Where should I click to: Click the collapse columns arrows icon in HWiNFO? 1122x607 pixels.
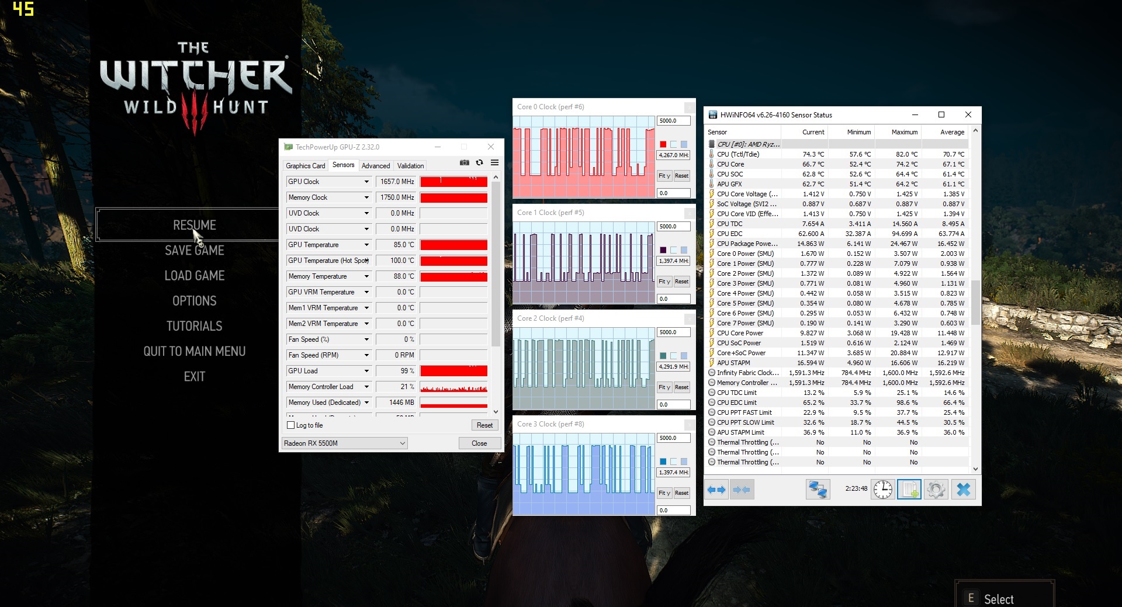742,490
